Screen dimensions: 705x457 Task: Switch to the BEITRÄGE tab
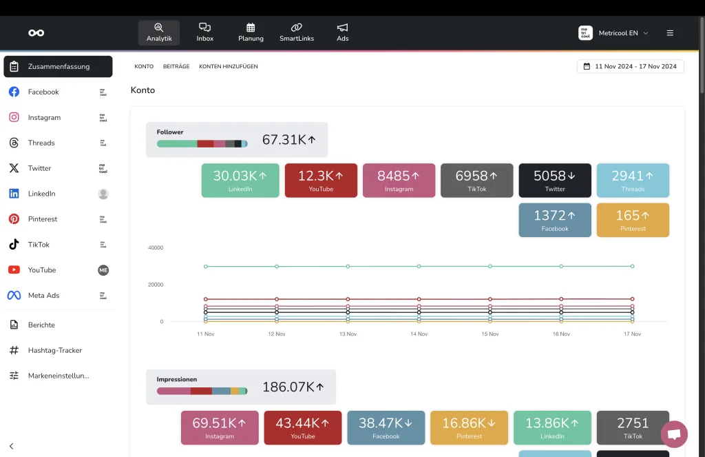click(x=176, y=67)
